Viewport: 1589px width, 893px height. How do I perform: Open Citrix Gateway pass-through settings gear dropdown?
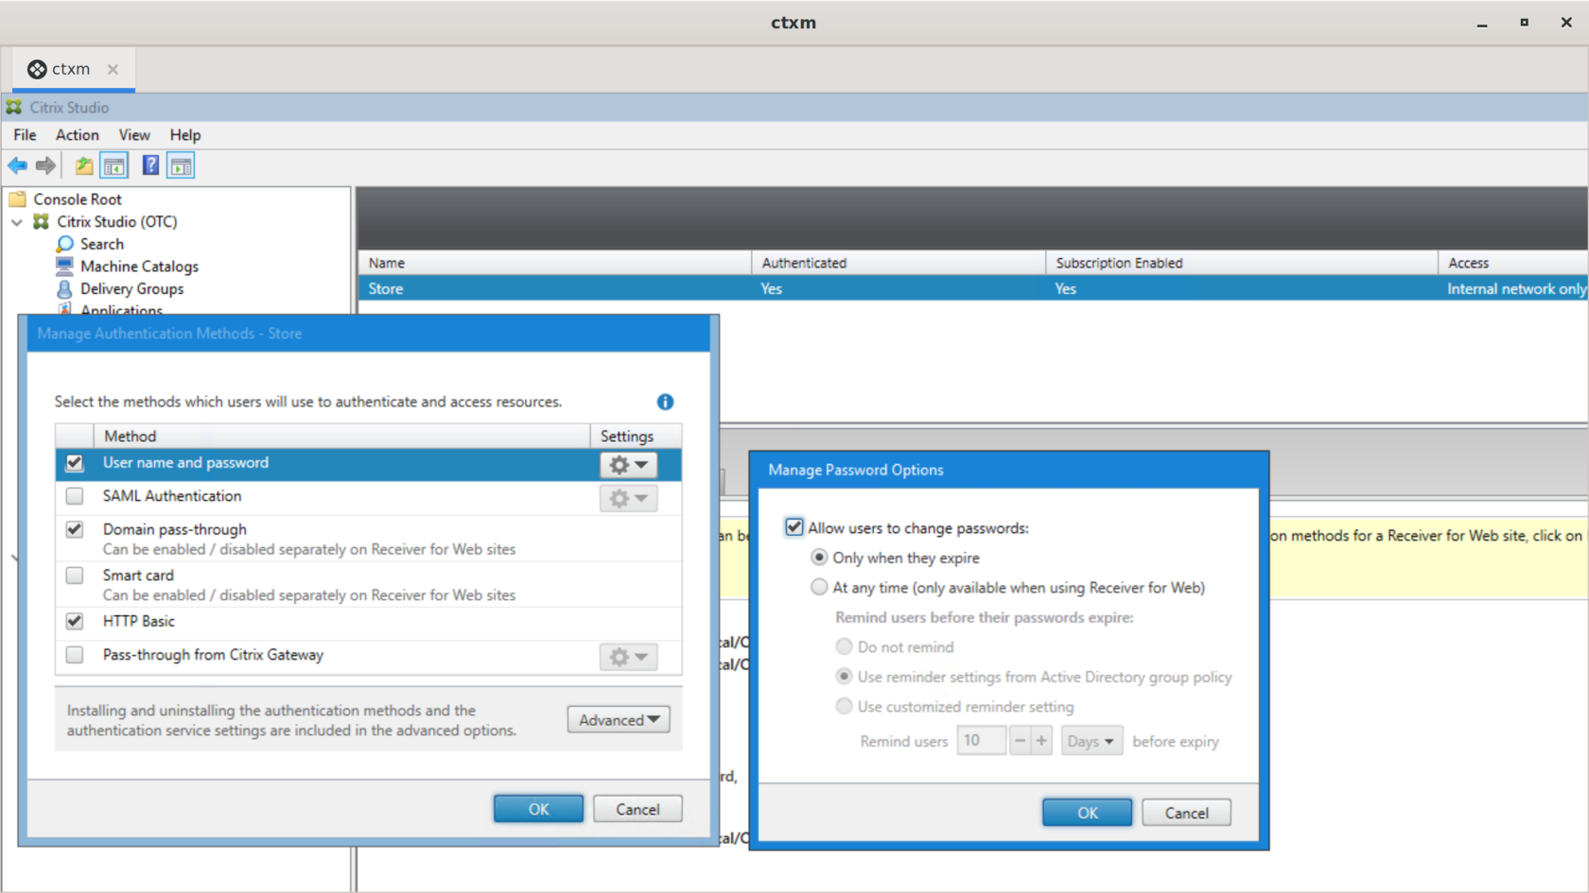(628, 657)
